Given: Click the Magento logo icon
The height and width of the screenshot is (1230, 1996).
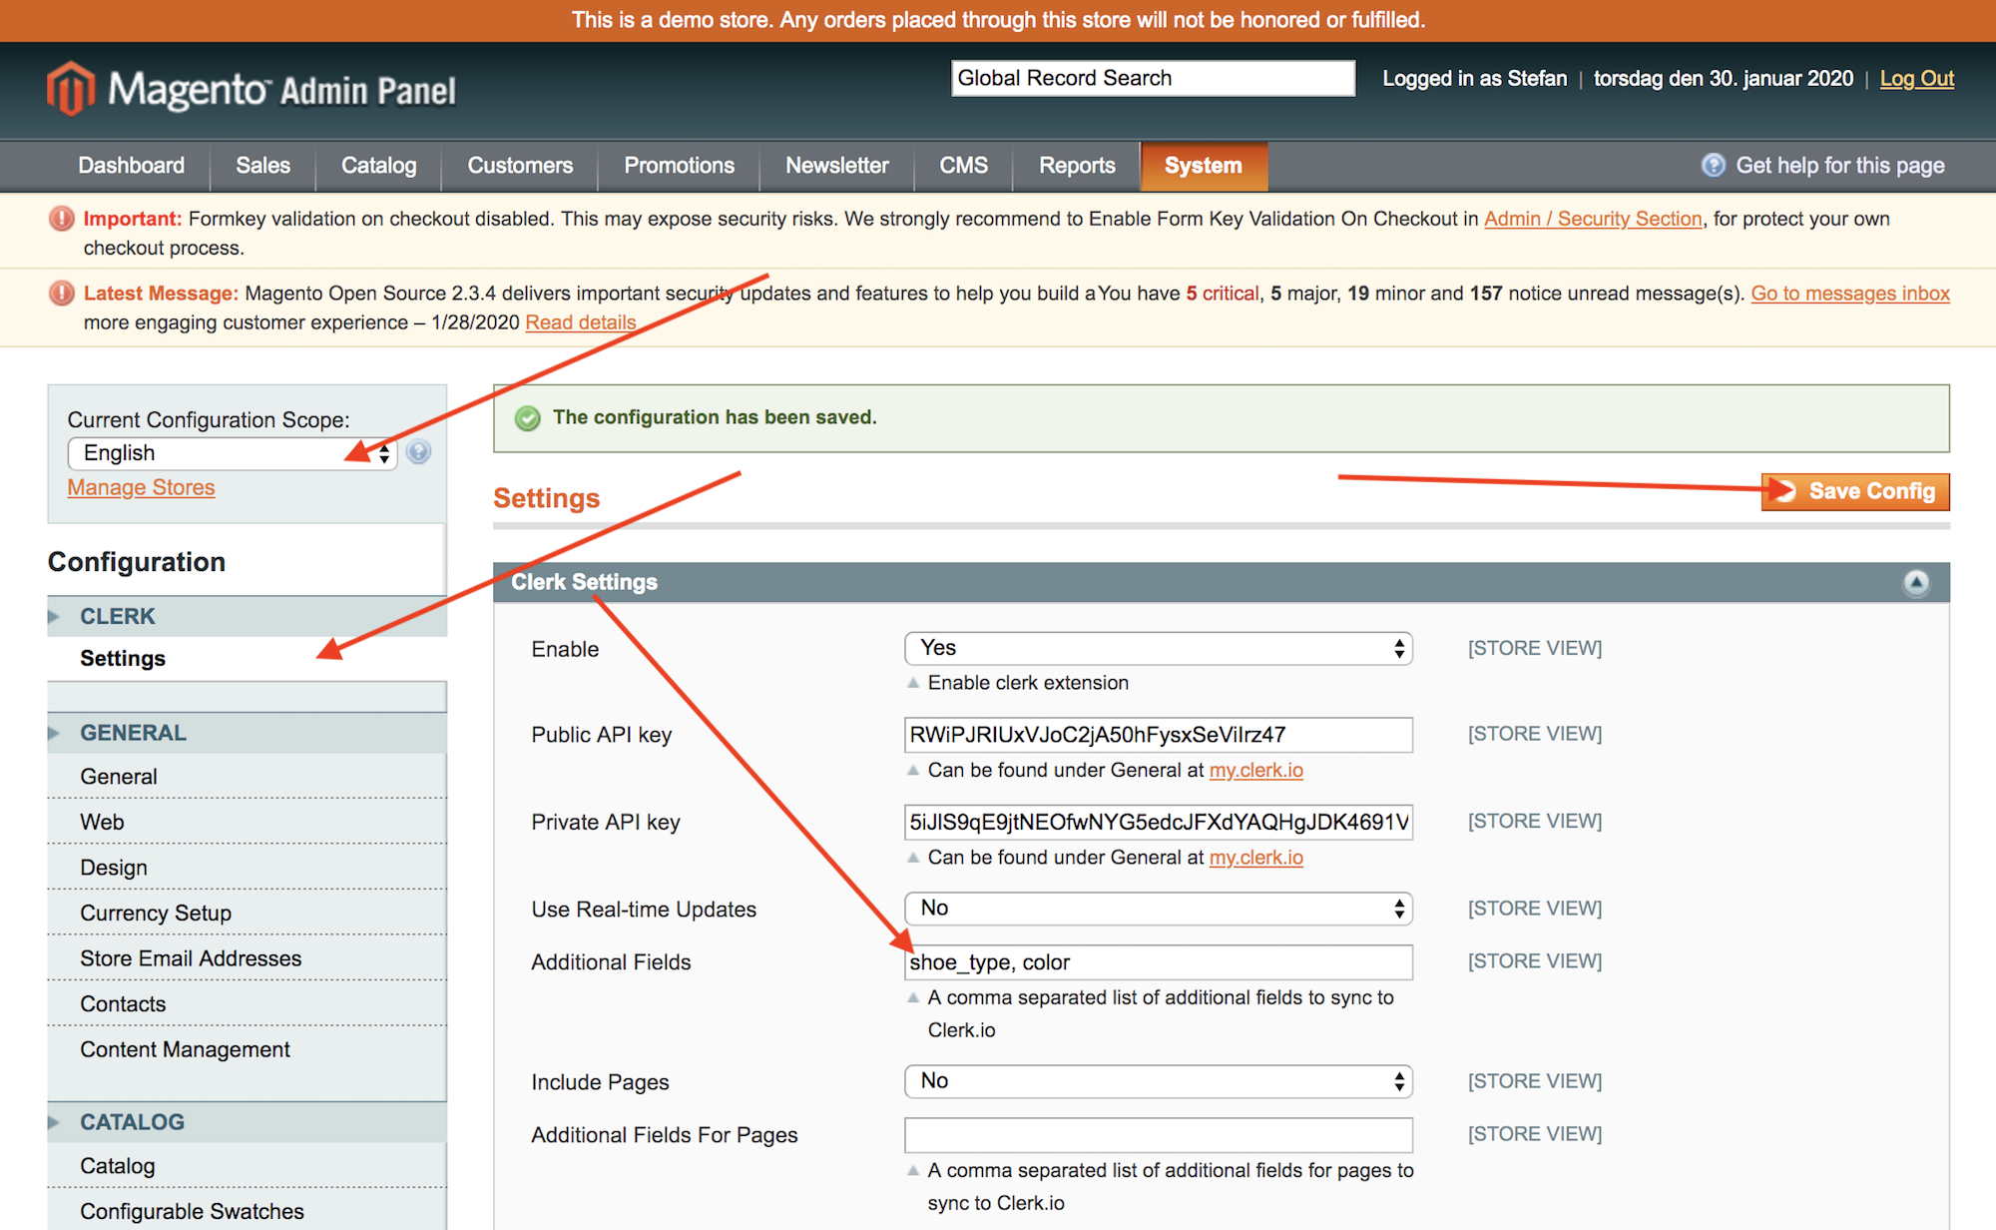Looking at the screenshot, I should pos(70,89).
